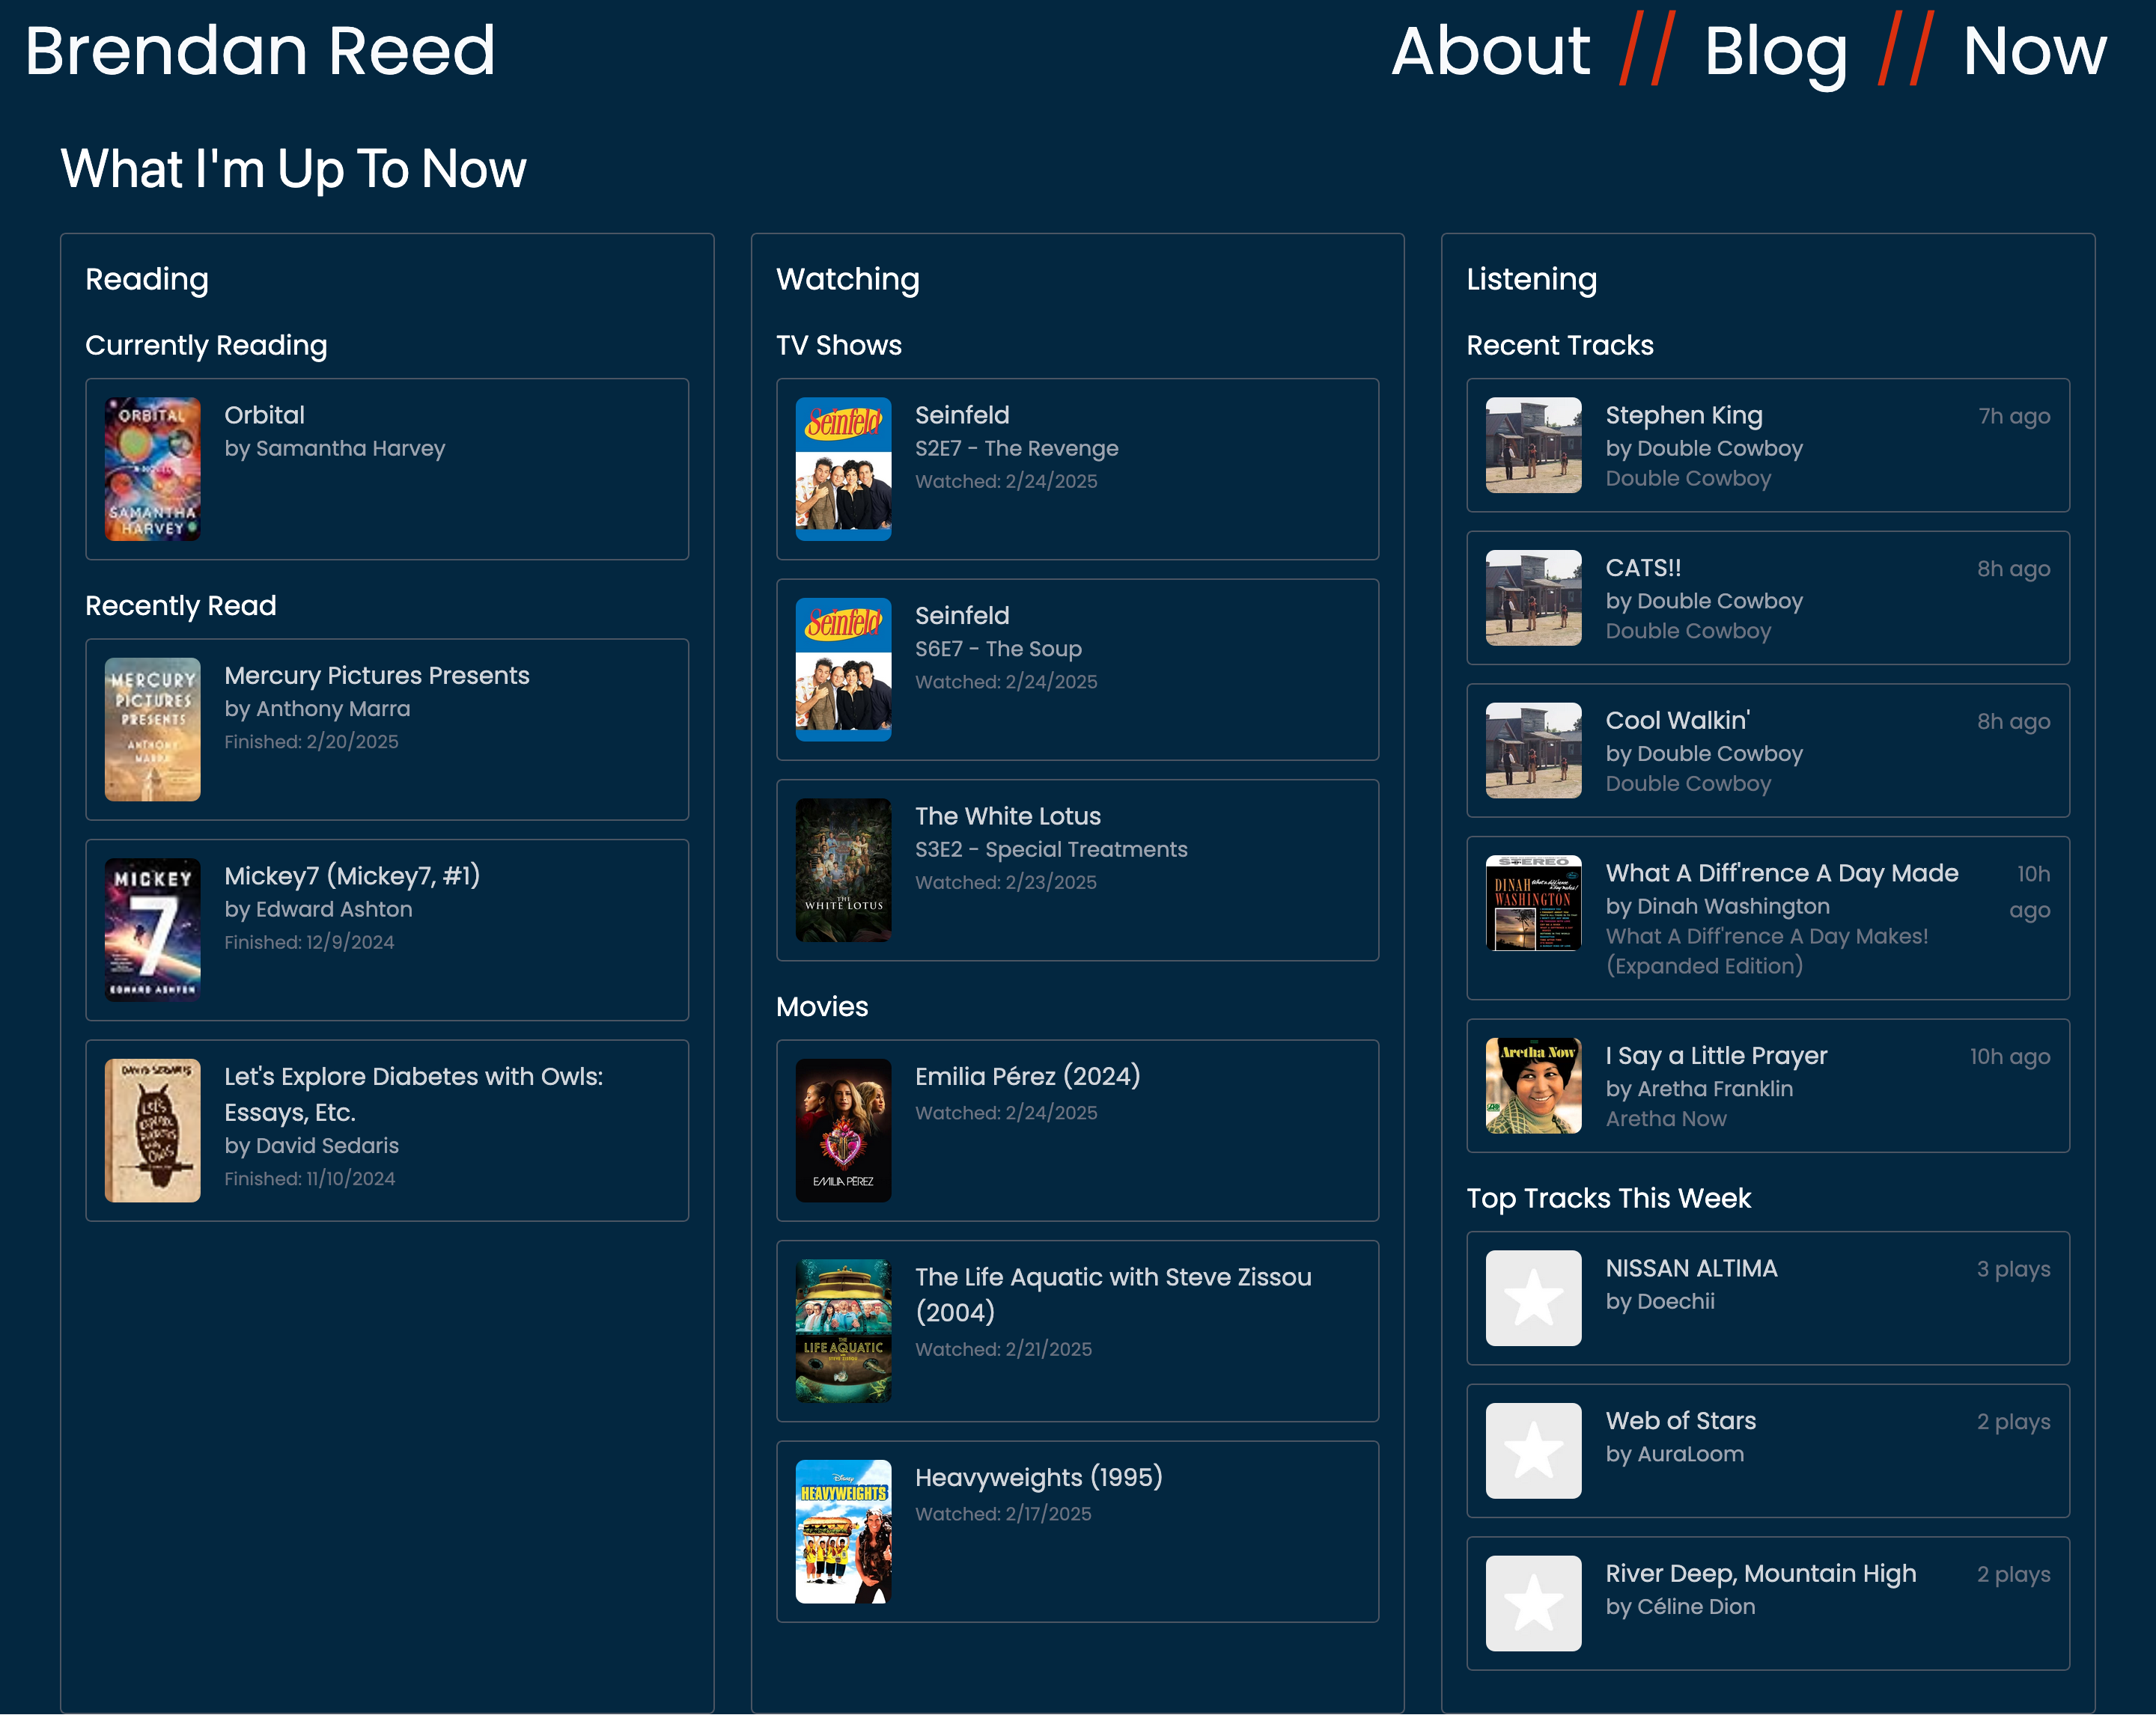Click the Emilia Pérez movie poster
Screen dimensions: 2156x1715
click(x=843, y=1131)
